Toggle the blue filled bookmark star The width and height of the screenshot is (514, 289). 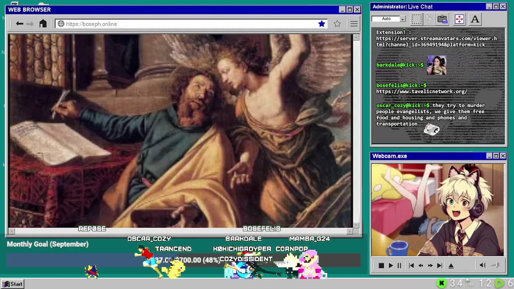[x=322, y=24]
